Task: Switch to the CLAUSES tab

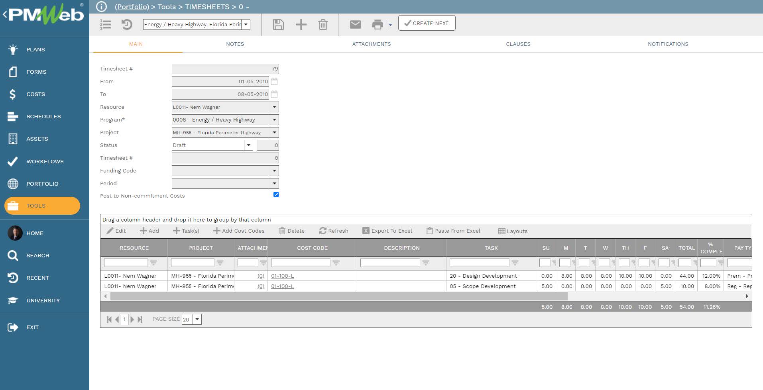Action: (x=518, y=44)
